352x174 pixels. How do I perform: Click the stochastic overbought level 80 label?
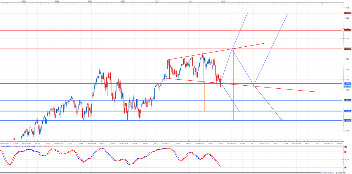pos(345,152)
